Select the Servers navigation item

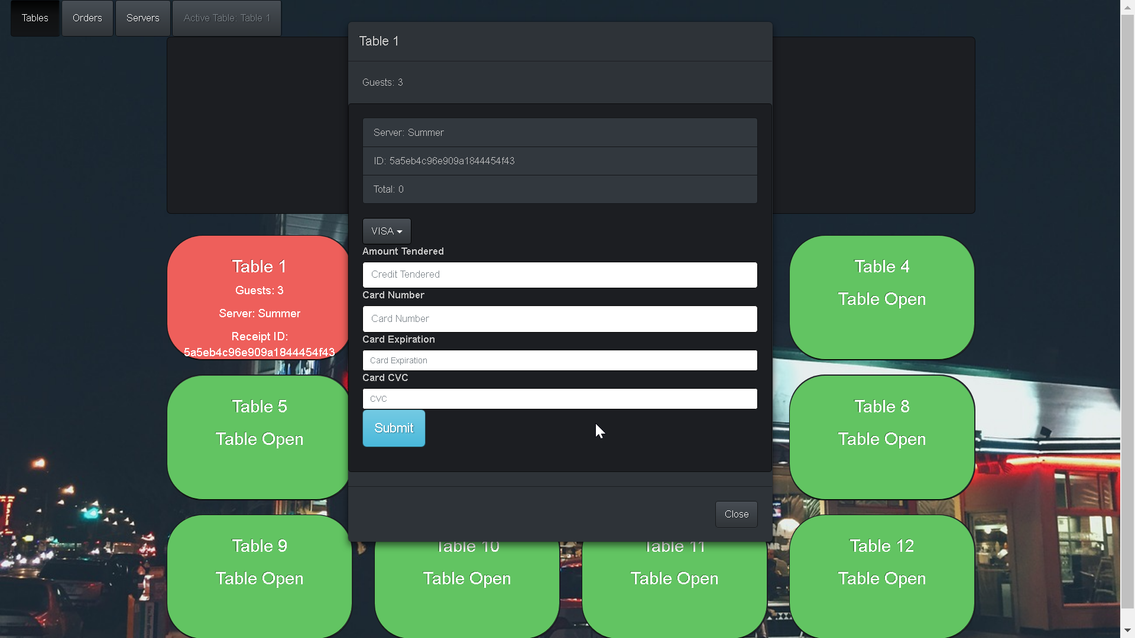pos(144,17)
